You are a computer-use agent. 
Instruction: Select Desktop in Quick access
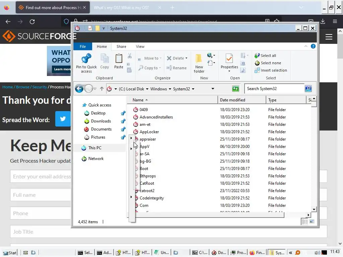coord(98,113)
